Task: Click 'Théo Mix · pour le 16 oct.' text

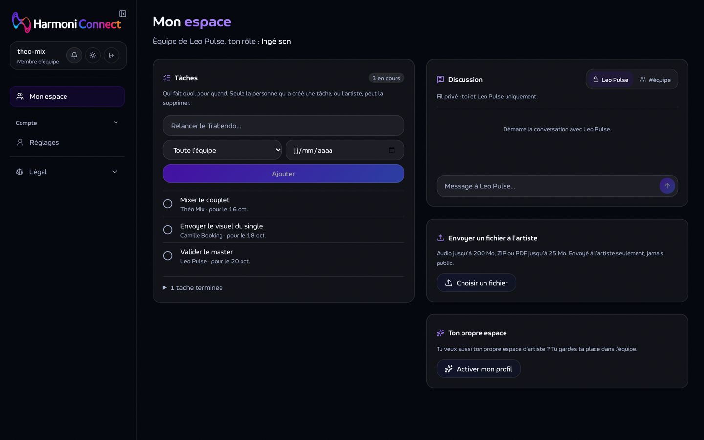Action: [x=214, y=209]
